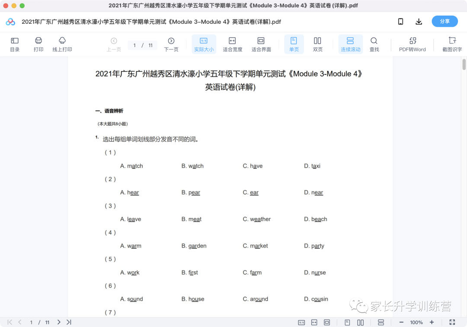
Task: Open 截图识字 screenshot OCR tool
Action: [452, 44]
